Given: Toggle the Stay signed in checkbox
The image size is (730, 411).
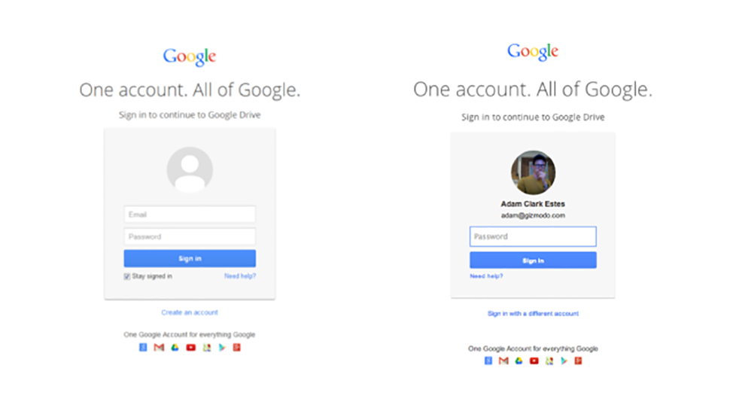Looking at the screenshot, I should (x=127, y=276).
